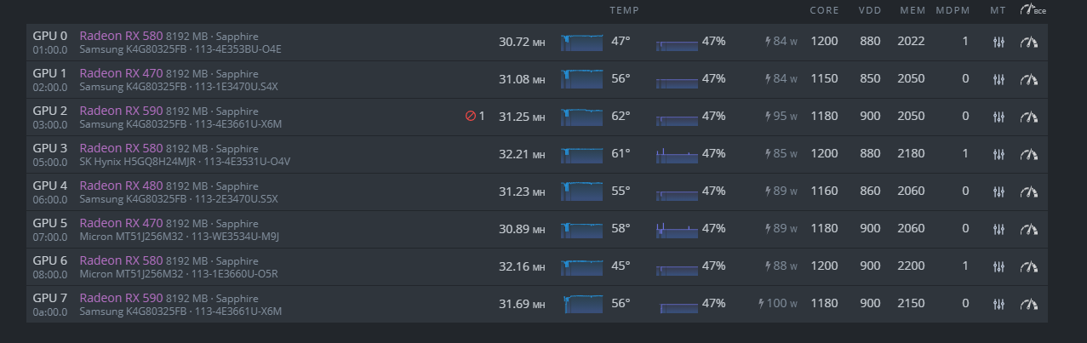The height and width of the screenshot is (343, 1087).
Task: Click the GPU 2 error indicator icon
Action: 471,117
